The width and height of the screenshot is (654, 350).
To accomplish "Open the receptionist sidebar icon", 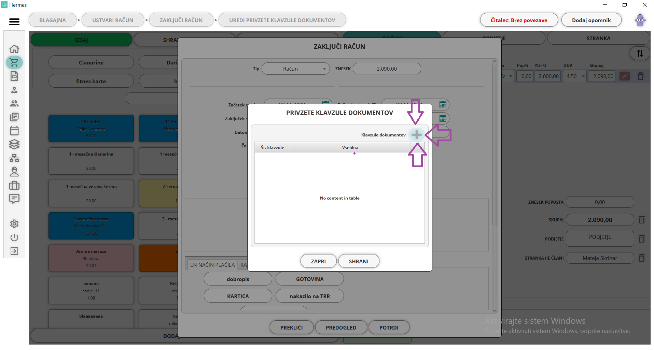I will pyautogui.click(x=14, y=172).
